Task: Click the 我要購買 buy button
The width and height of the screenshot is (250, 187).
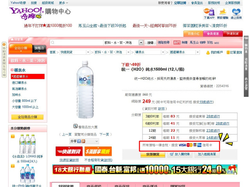Action: click(153, 154)
